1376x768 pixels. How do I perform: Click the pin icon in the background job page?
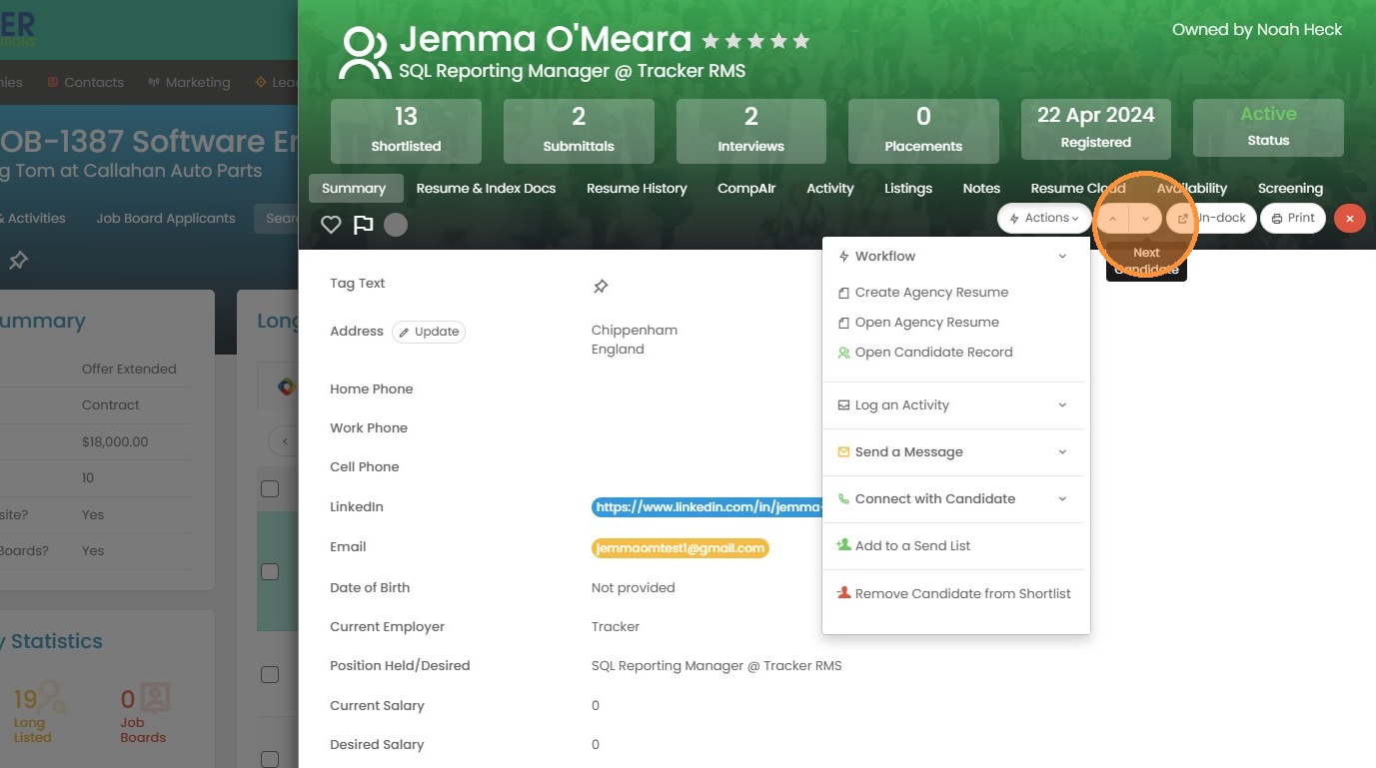coord(18,261)
